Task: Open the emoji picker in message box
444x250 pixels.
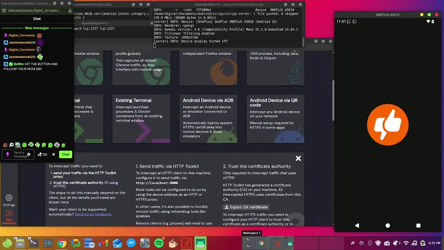Action: 28,155
